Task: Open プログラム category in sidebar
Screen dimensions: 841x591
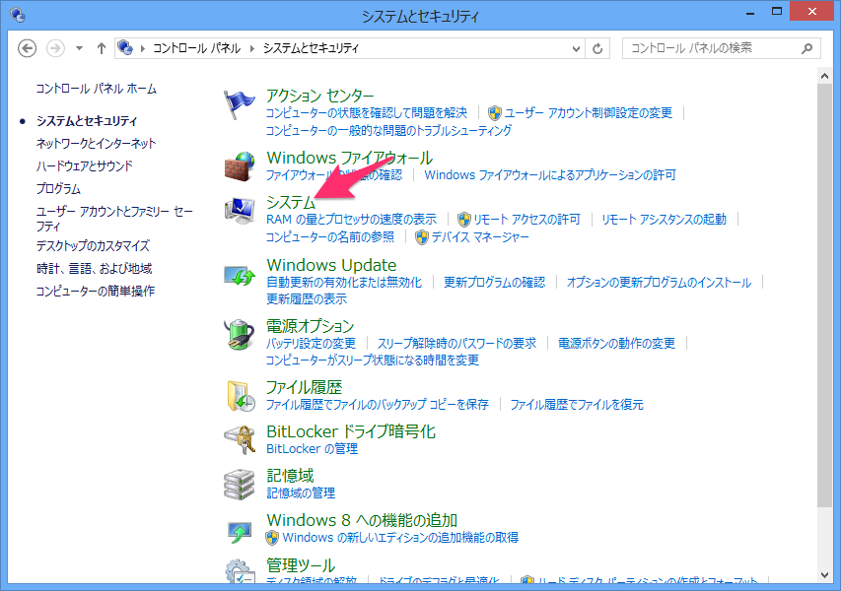Action: (x=58, y=188)
